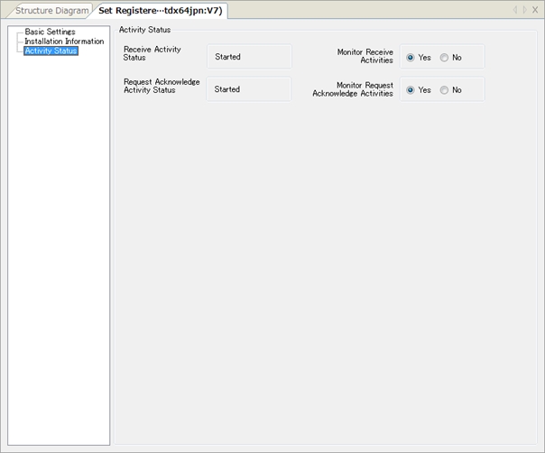The height and width of the screenshot is (453, 545).
Task: Select Installation Information in the tree
Action: [64, 42]
